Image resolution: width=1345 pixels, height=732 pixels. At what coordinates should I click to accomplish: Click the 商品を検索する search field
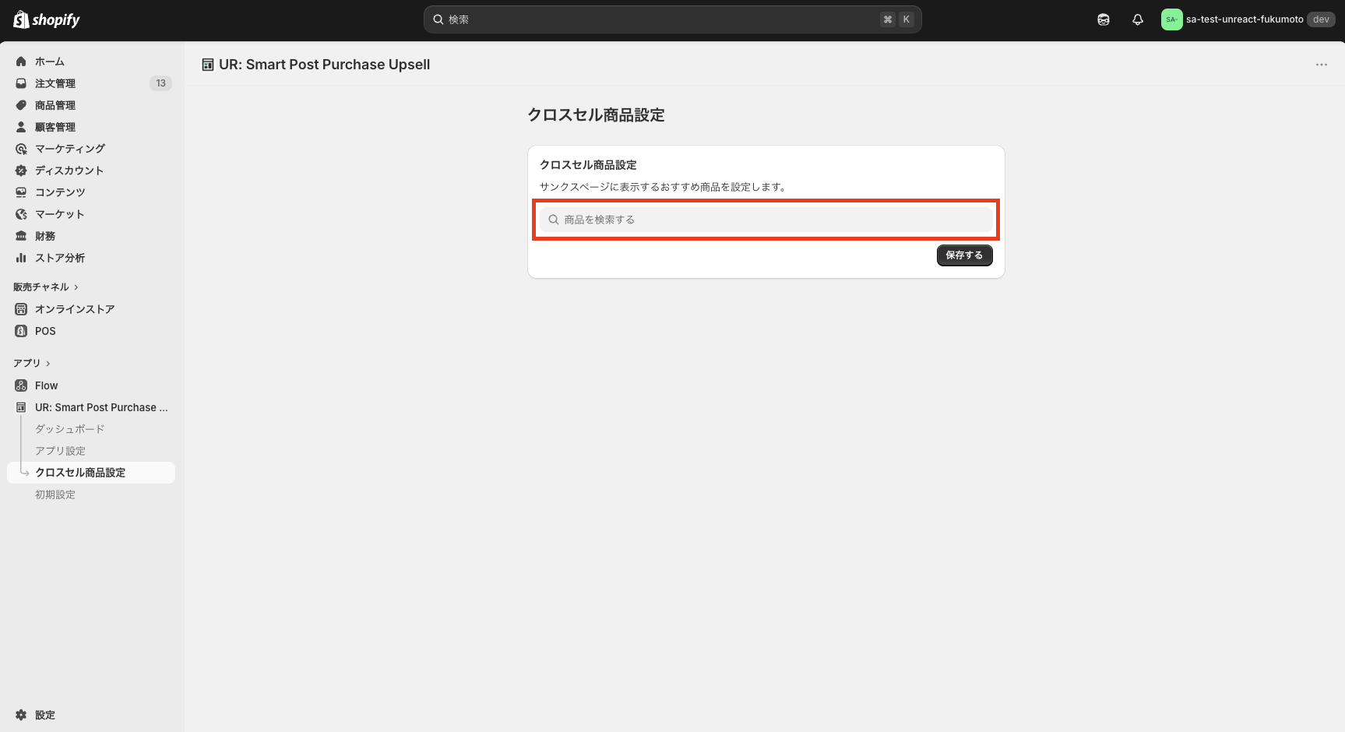766,220
